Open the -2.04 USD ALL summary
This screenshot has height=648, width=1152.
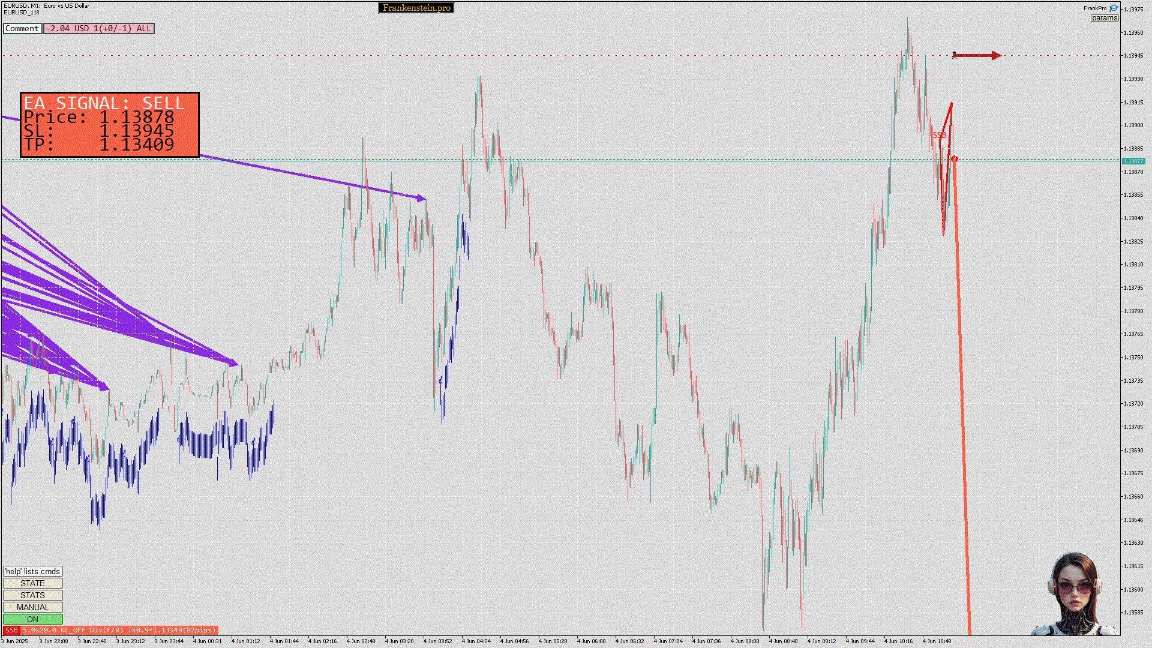point(99,28)
